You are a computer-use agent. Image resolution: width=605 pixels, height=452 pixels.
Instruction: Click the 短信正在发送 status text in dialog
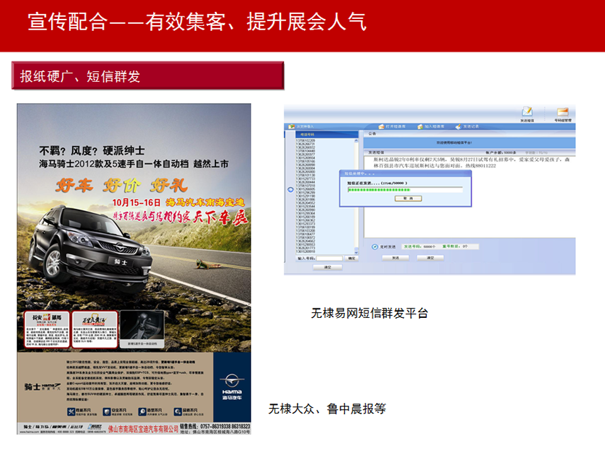coord(377,183)
